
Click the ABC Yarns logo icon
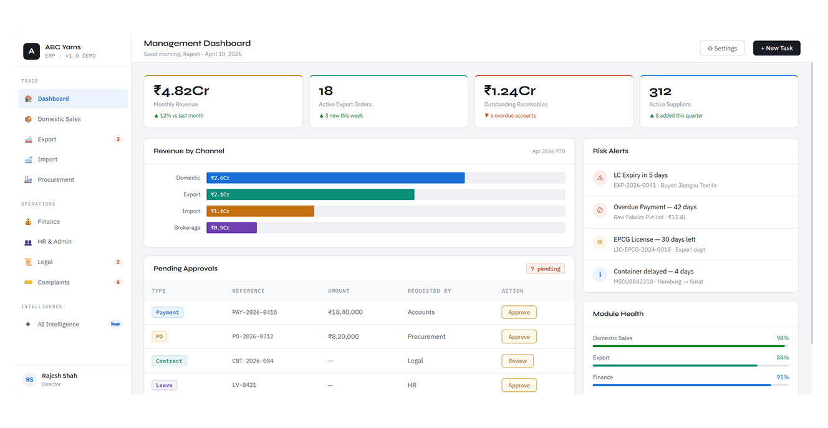(31, 51)
